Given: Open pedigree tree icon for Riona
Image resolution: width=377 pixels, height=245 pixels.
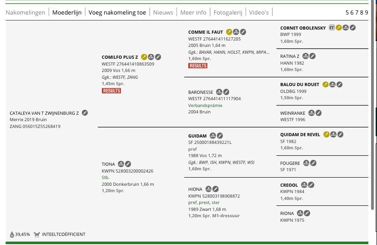Looking at the screenshot, I should click(300, 213).
